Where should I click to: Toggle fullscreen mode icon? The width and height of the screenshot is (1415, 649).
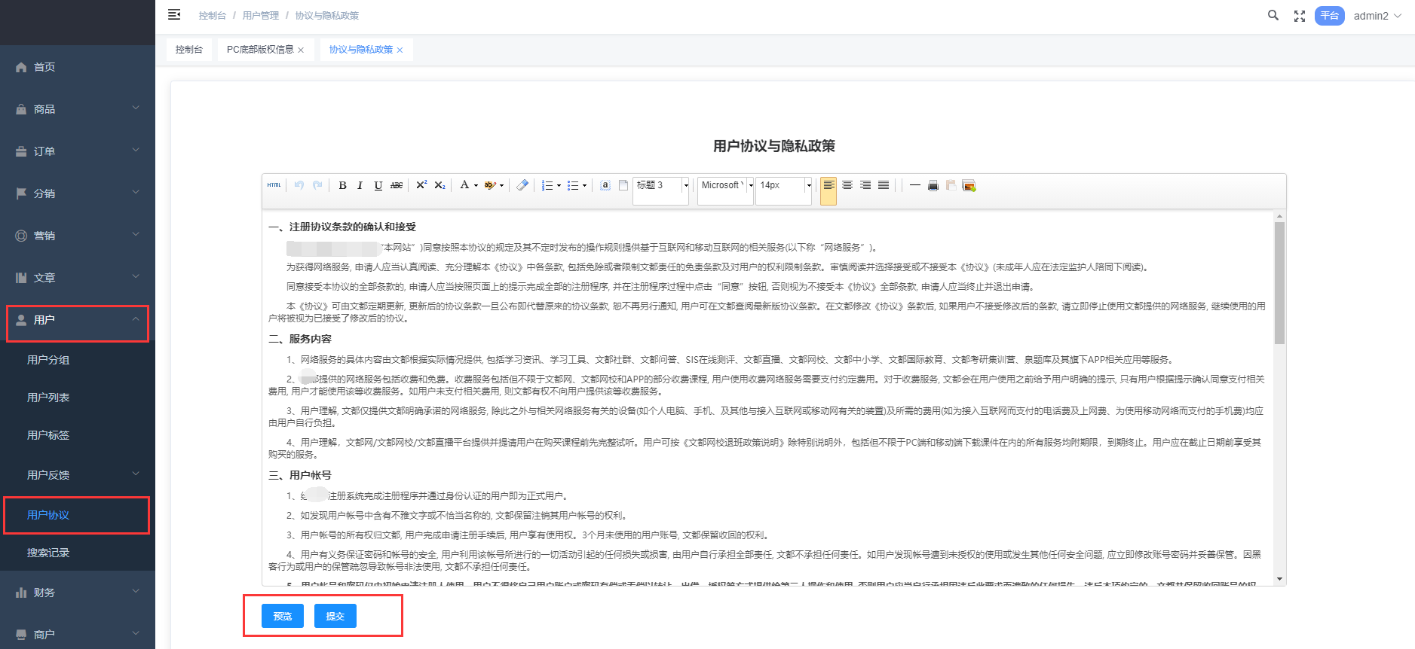(x=1300, y=16)
